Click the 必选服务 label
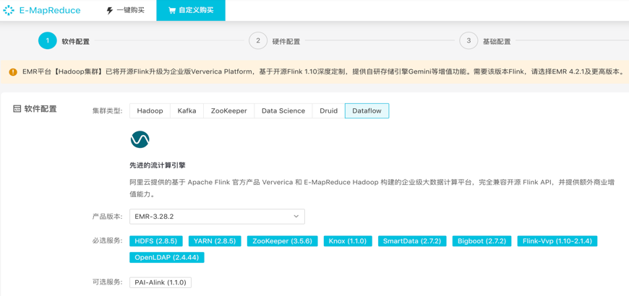The width and height of the screenshot is (629, 296). (107, 241)
